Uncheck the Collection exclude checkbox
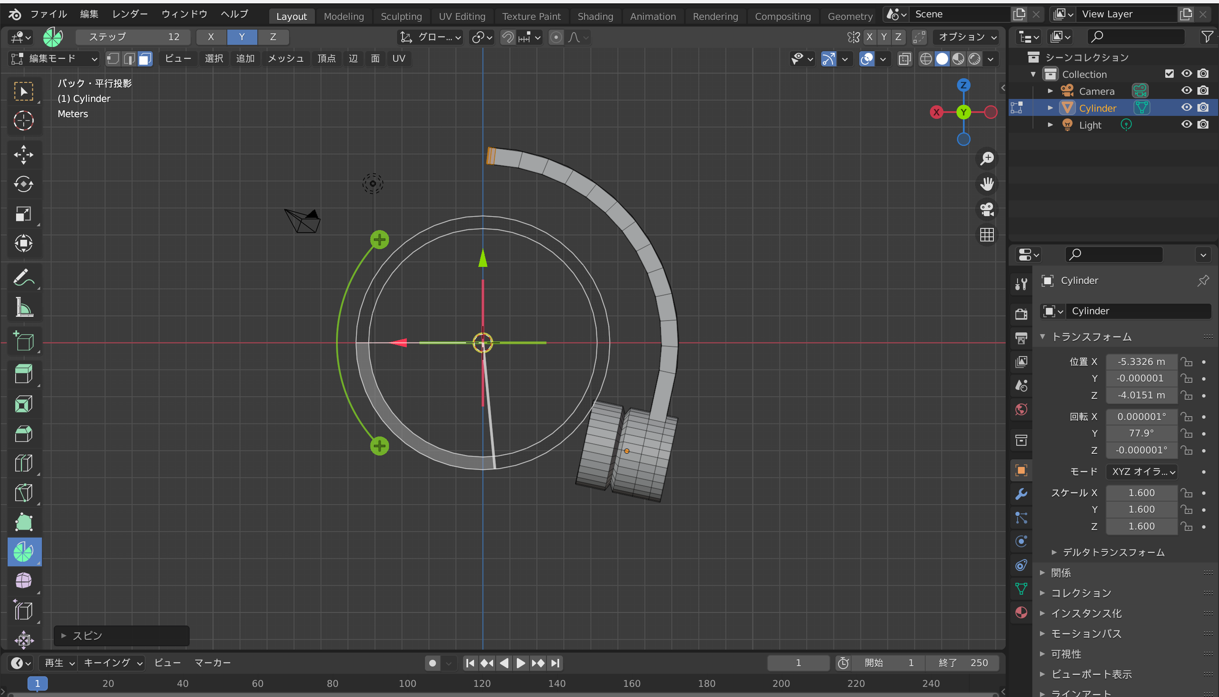The width and height of the screenshot is (1219, 697). click(x=1169, y=74)
